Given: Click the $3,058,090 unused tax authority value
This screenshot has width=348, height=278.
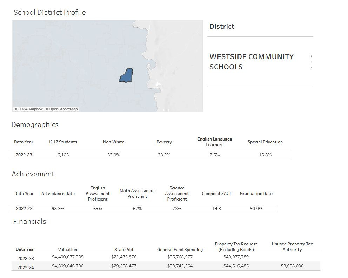Looking at the screenshot, I should [x=292, y=266].
